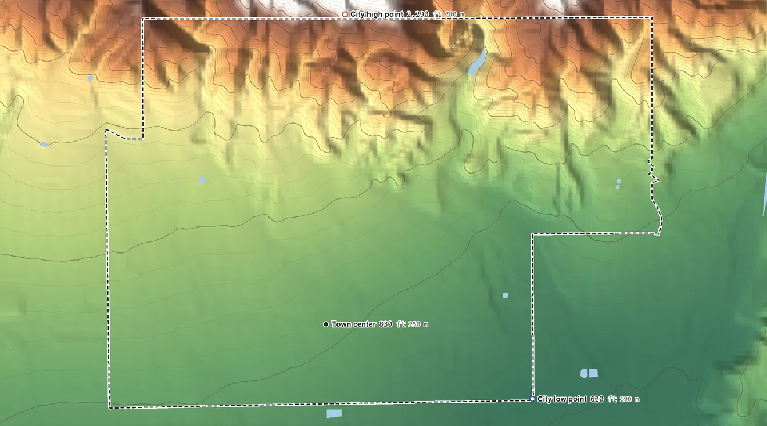Click the Town center black dot marker

coord(326,324)
